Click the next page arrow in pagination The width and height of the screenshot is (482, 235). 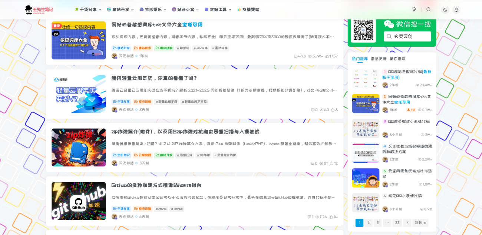pyautogui.click(x=407, y=222)
